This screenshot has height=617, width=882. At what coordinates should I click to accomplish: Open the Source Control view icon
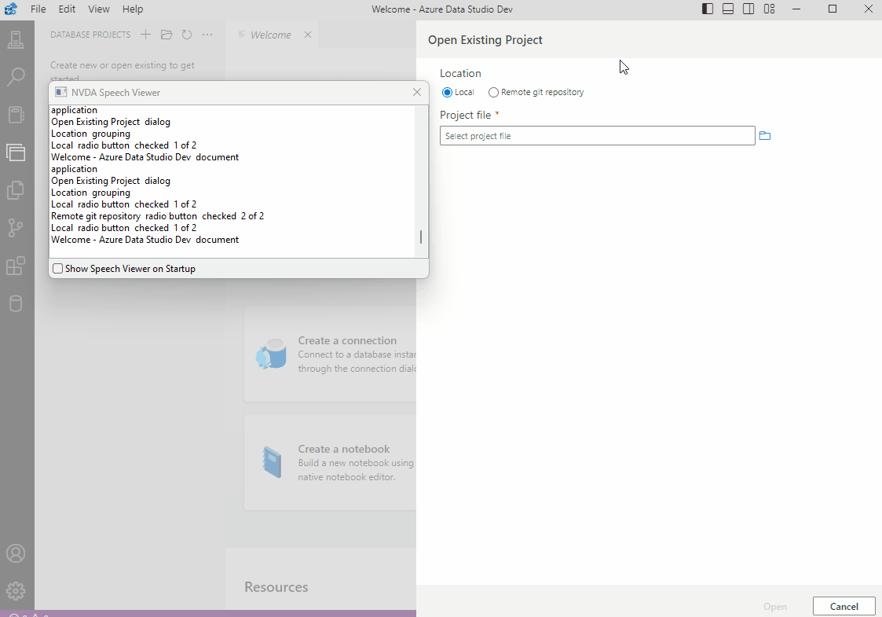[x=16, y=227]
